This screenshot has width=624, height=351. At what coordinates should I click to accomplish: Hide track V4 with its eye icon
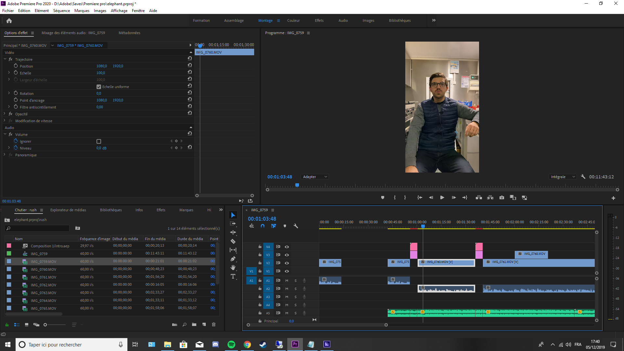pyautogui.click(x=287, y=247)
